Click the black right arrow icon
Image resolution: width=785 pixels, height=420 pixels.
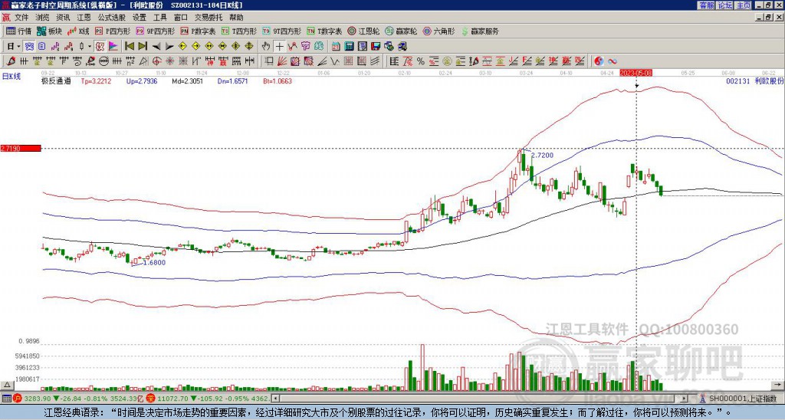(x=169, y=46)
